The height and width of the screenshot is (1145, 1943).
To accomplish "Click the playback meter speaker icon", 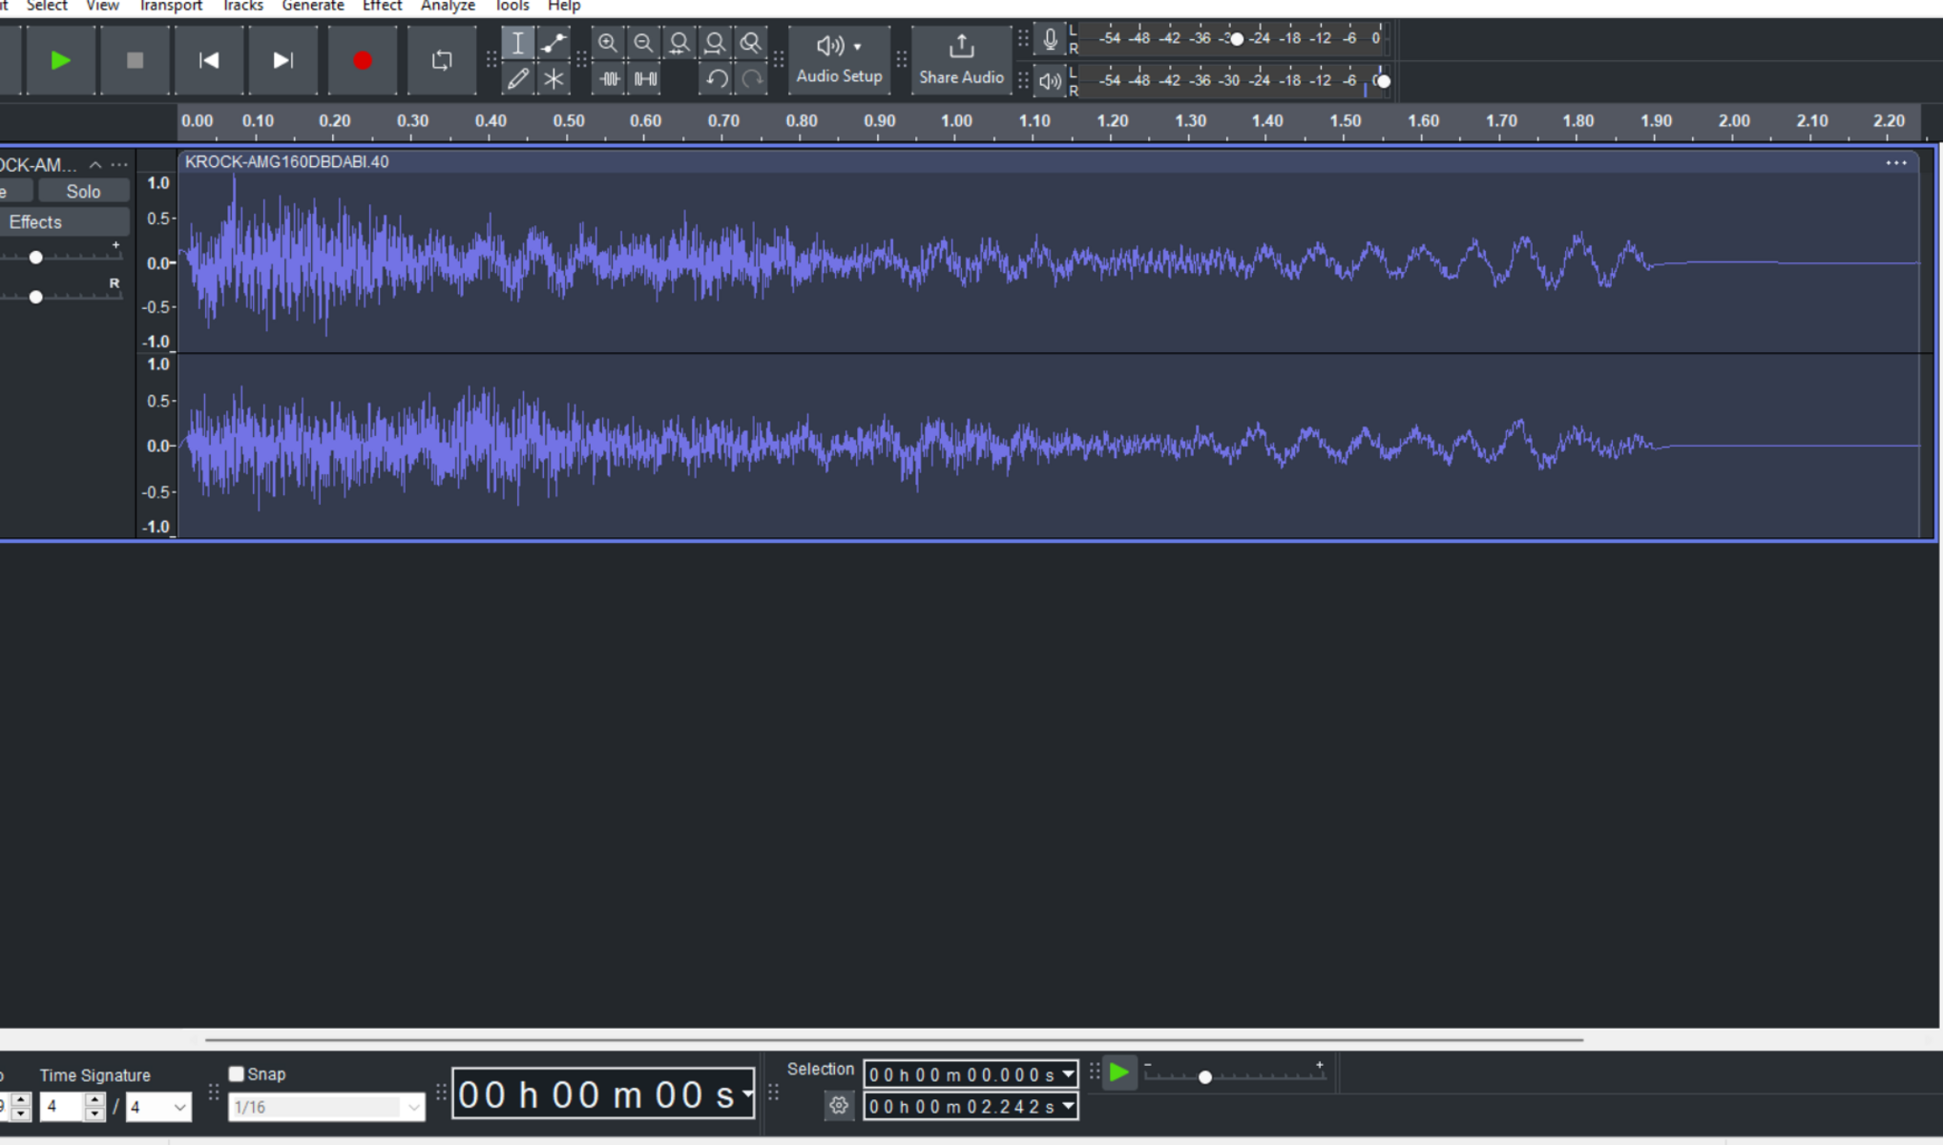I will (x=1050, y=81).
